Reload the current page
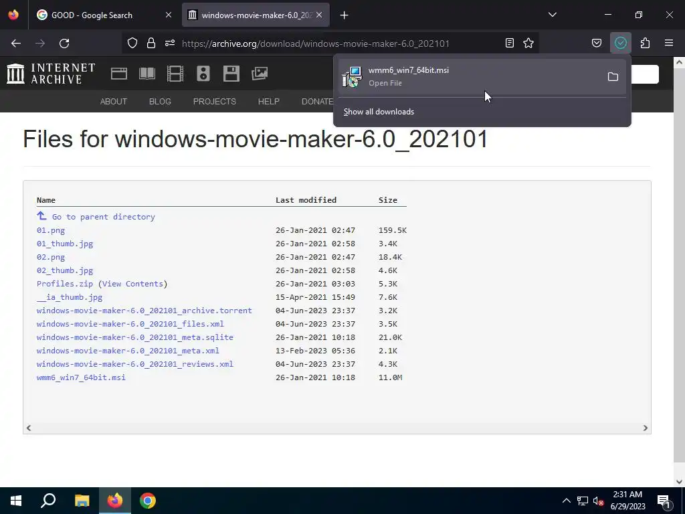This screenshot has height=514, width=685. 64,44
